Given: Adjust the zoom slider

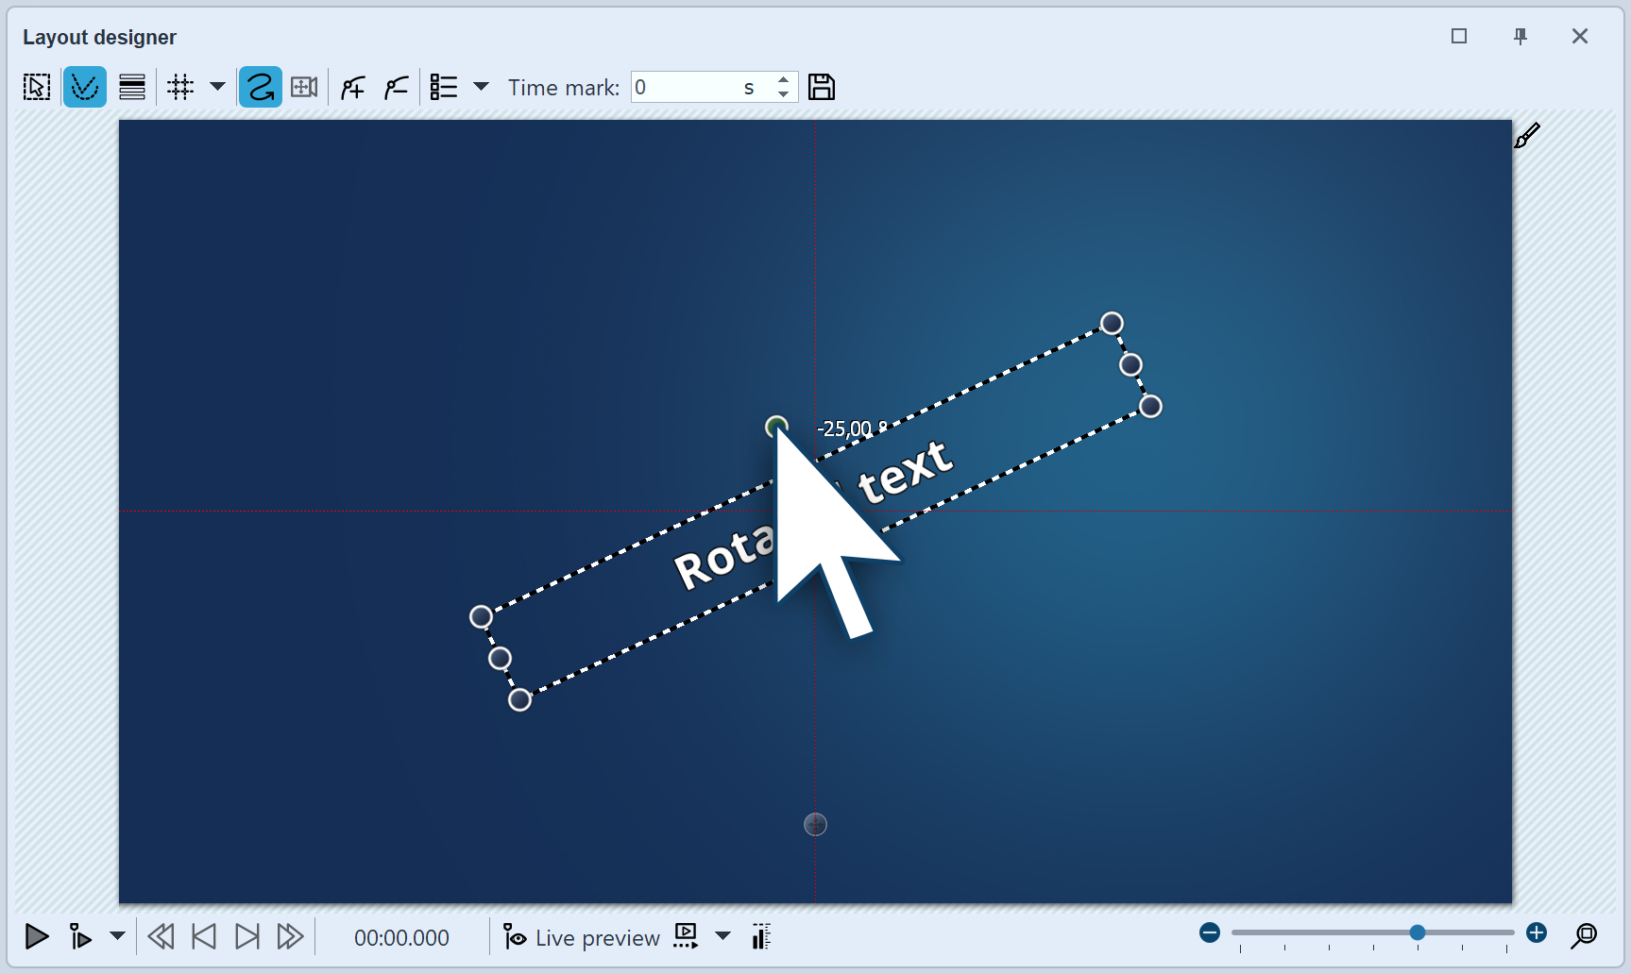Looking at the screenshot, I should pos(1417,932).
